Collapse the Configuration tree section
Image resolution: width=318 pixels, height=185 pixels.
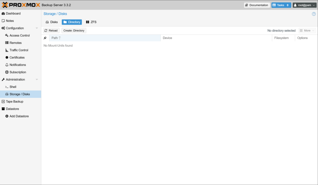pyautogui.click(x=37, y=28)
